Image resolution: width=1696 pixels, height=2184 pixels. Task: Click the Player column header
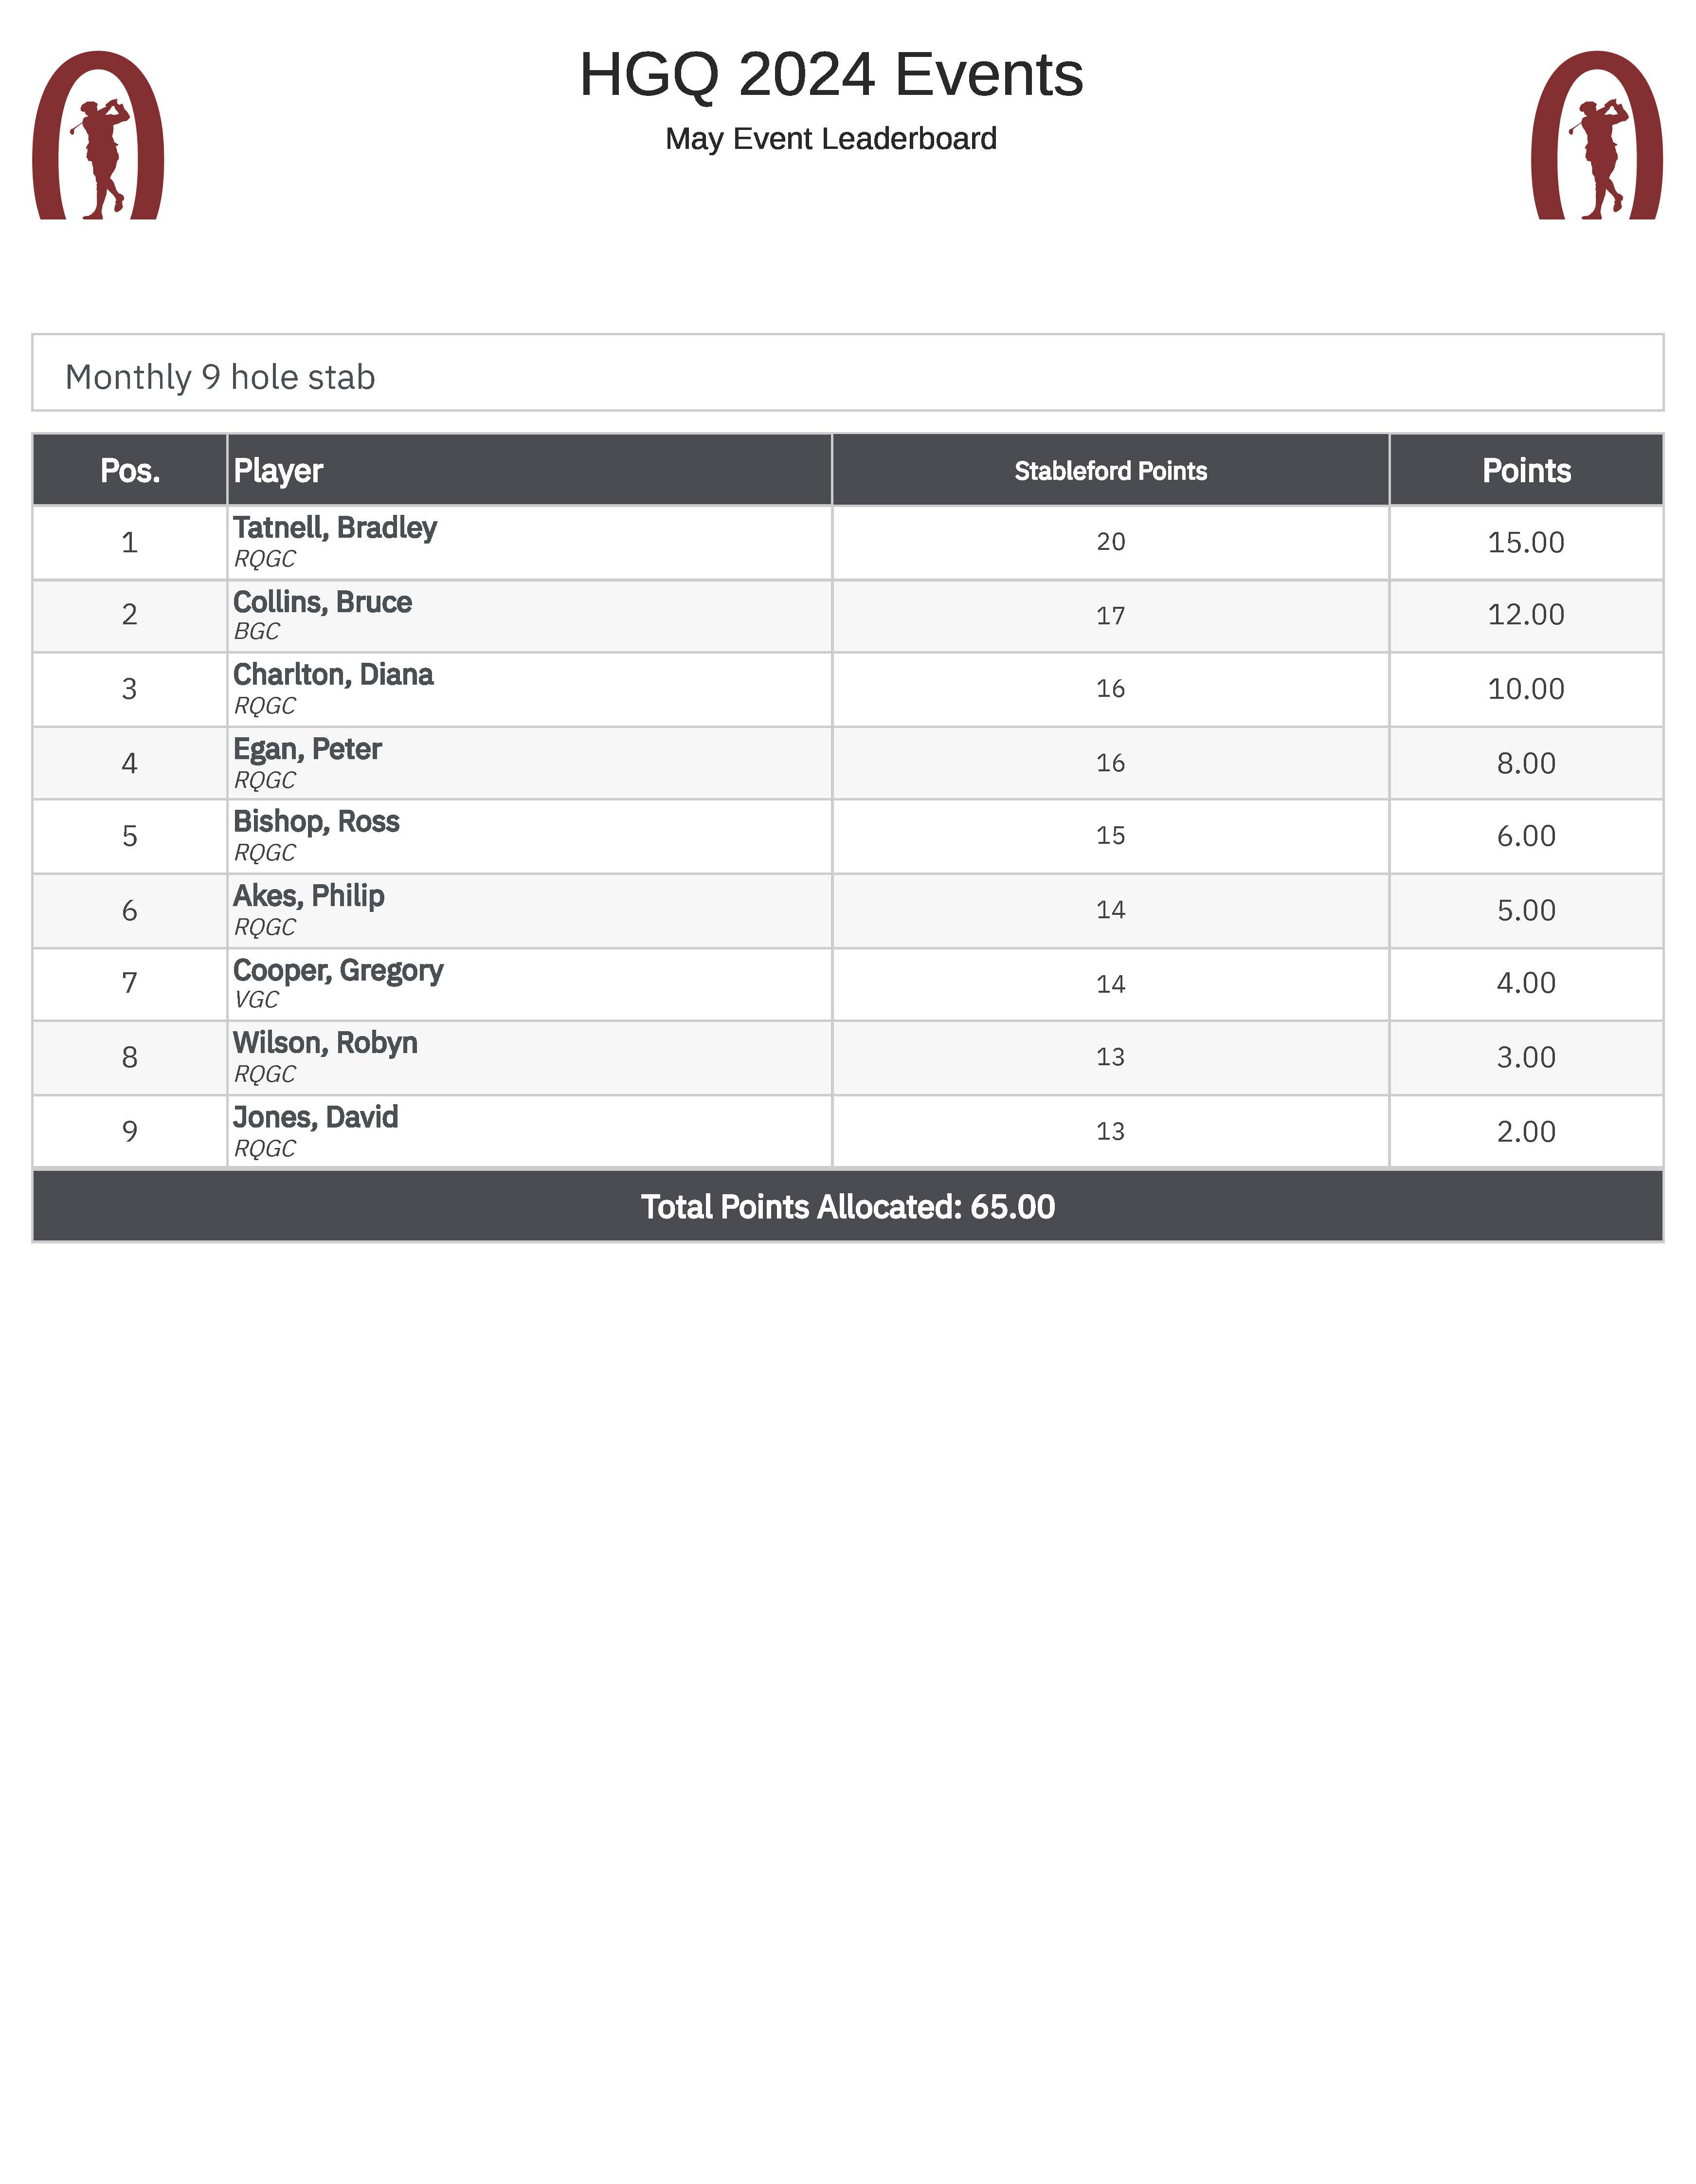[x=278, y=471]
